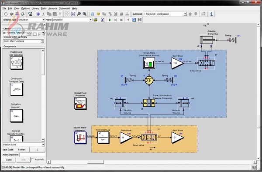
Task: Open the Analysis menu
Action: pyautogui.click(x=53, y=9)
